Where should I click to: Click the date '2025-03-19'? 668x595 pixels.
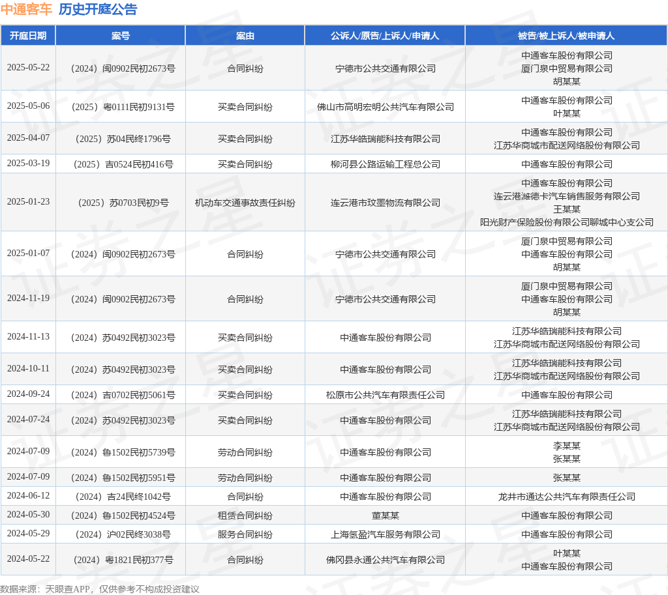pos(28,164)
